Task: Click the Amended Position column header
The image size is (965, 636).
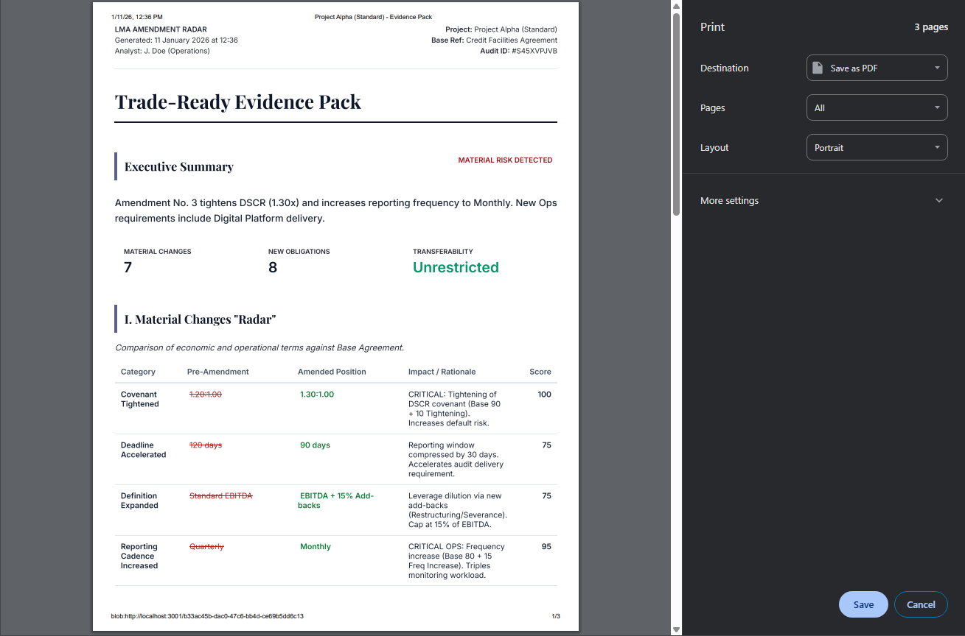Action: 332,372
